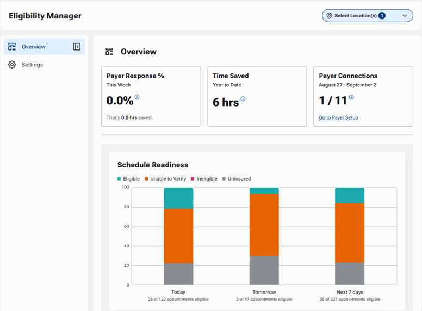Expand location list with the chevron arrow
Image resolution: width=422 pixels, height=311 pixels.
[x=405, y=16]
